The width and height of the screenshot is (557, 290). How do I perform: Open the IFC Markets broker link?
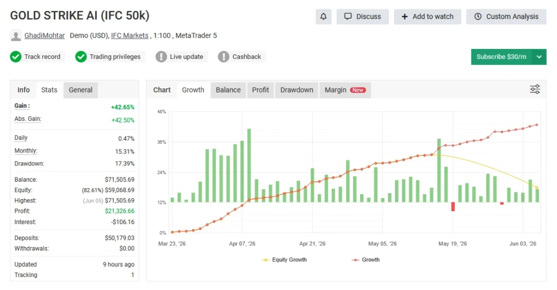[129, 35]
